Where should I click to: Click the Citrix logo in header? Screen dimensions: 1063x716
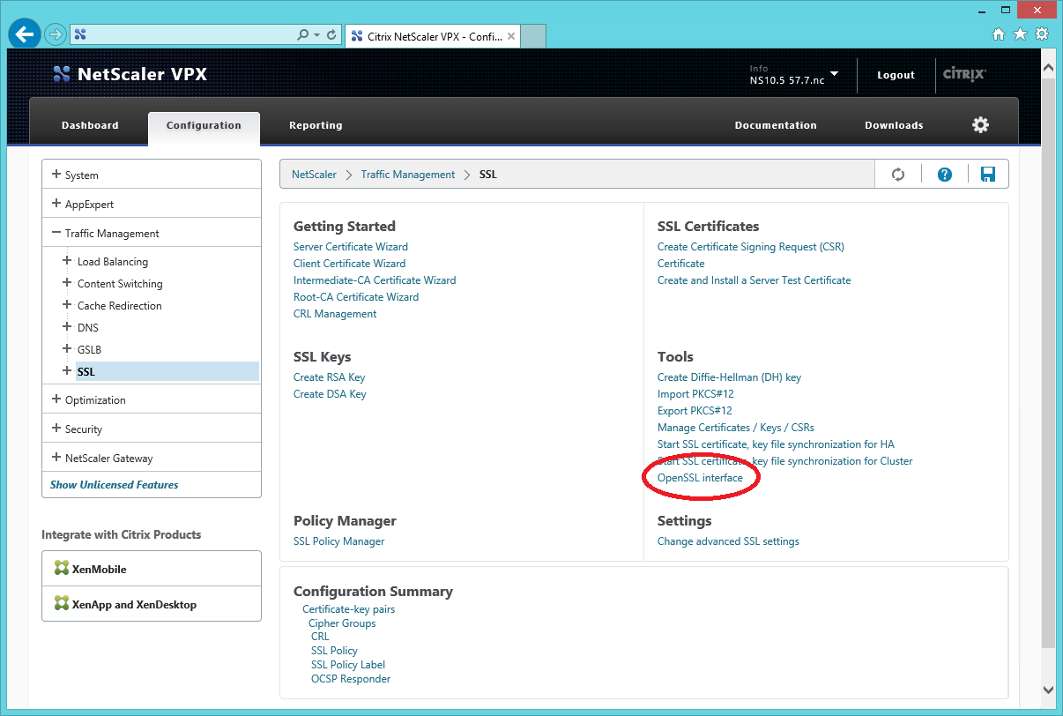pos(964,74)
